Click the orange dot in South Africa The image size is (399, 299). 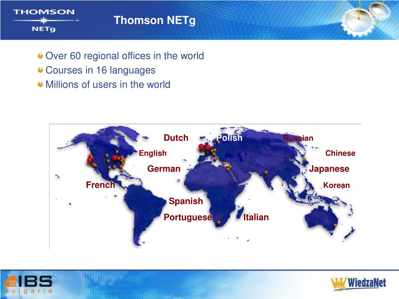tap(219, 222)
